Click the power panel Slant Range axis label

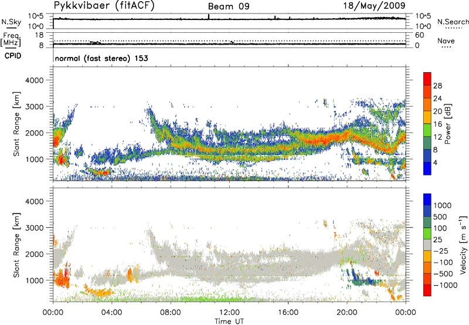16,124
